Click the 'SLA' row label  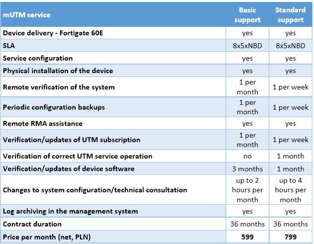click(9, 46)
